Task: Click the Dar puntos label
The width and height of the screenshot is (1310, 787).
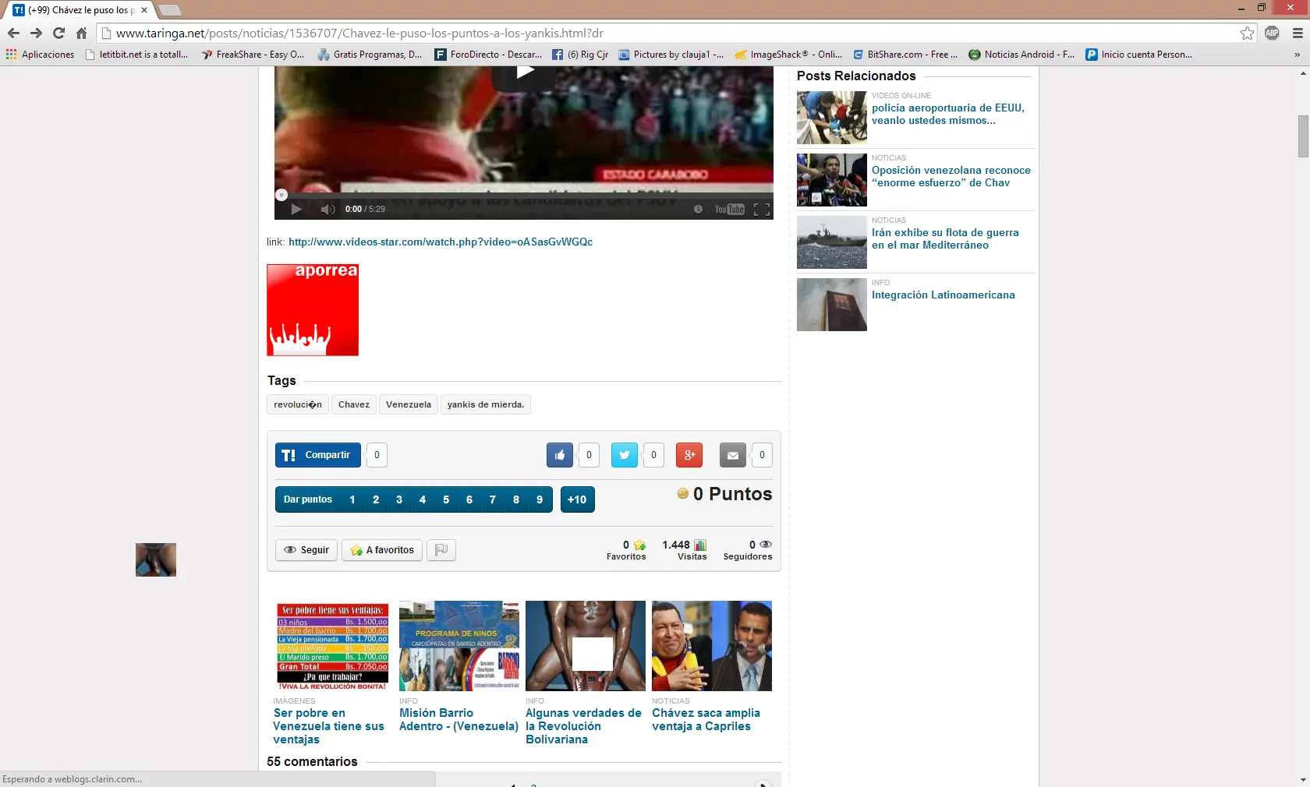Action: (308, 499)
